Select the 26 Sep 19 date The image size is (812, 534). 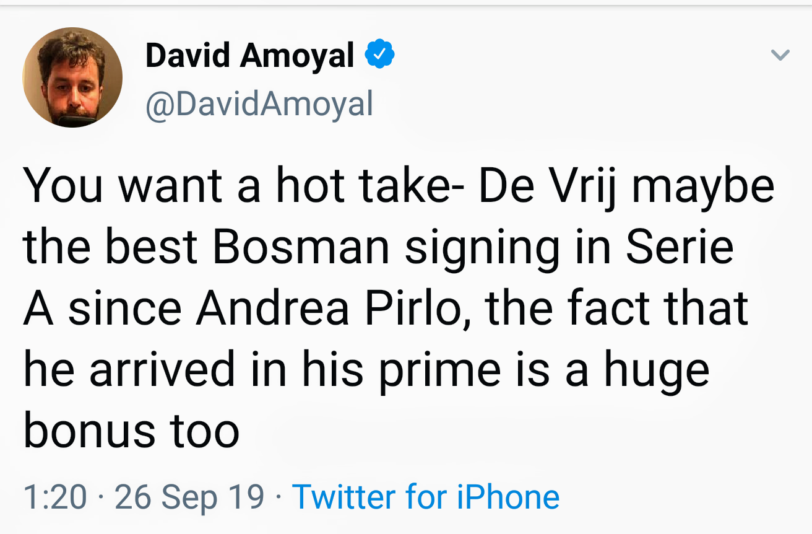(189, 497)
